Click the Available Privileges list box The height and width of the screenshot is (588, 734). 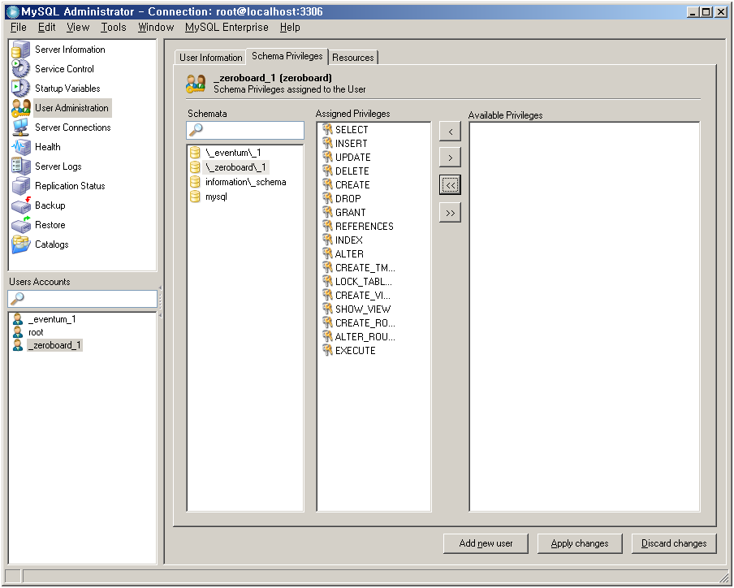[585, 317]
